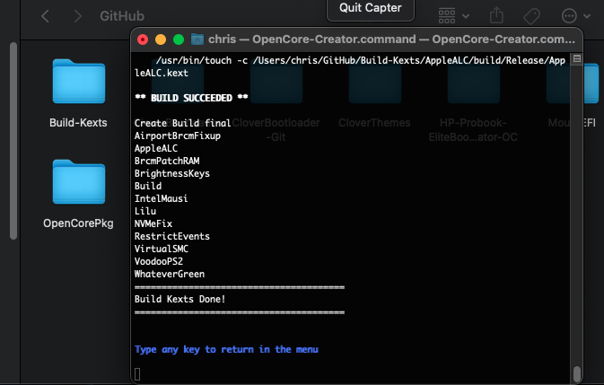Screen dimensions: 604x385
Task: Click the NVMeFix line
Action: (x=153, y=223)
